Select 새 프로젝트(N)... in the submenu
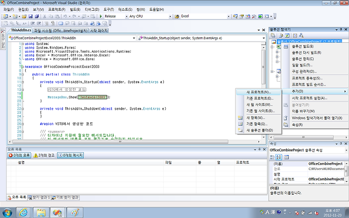This screenshot has width=349, height=218. pyautogui.click(x=259, y=92)
